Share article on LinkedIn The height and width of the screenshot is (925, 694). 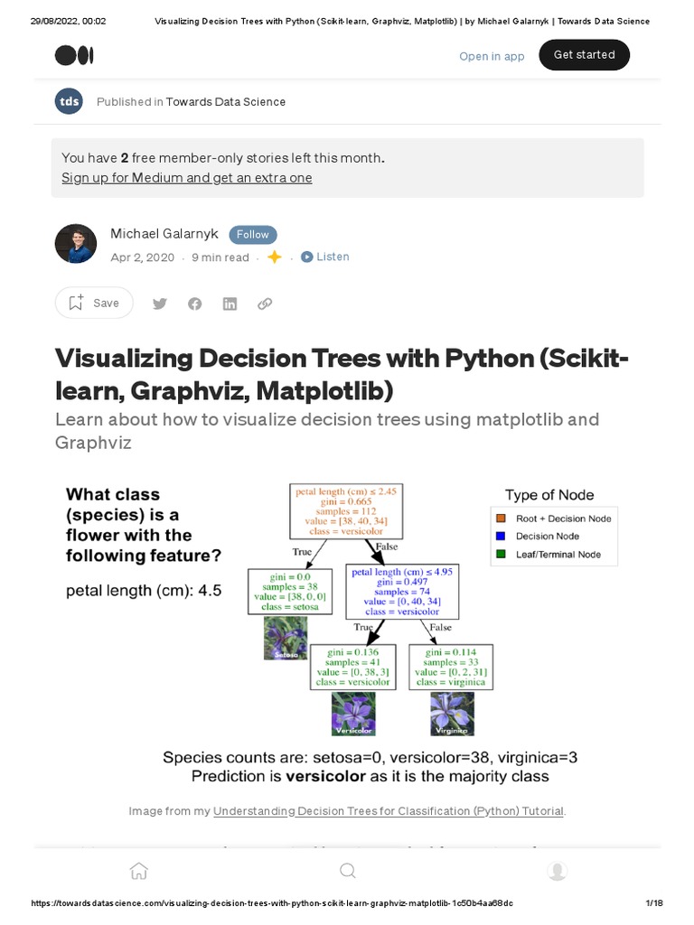coord(230,304)
